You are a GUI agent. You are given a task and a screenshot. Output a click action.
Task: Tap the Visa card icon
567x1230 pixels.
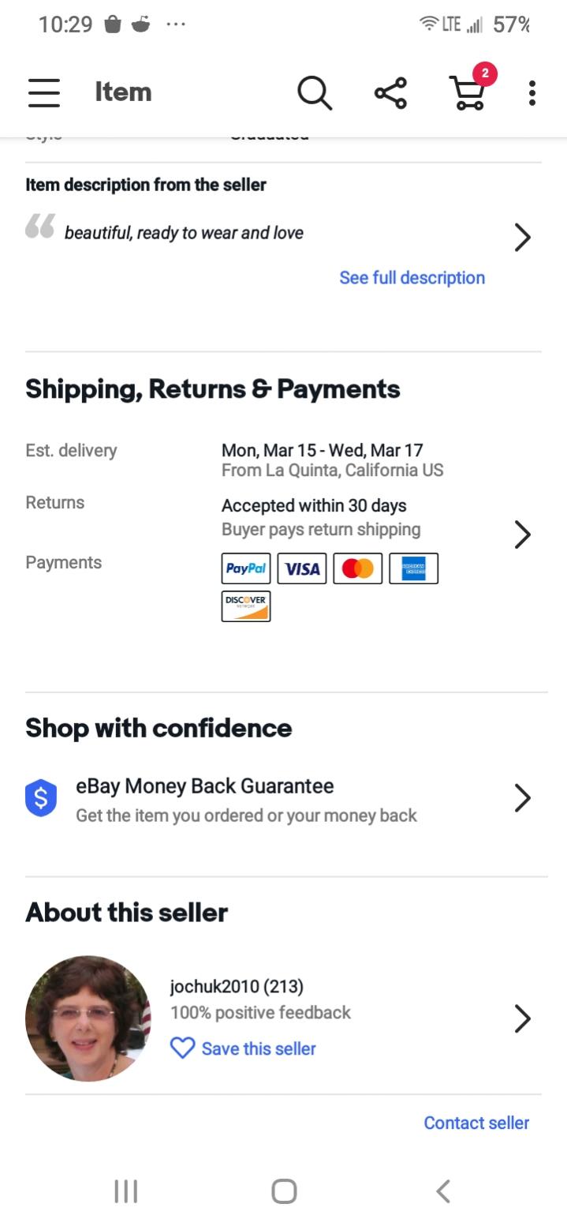302,568
